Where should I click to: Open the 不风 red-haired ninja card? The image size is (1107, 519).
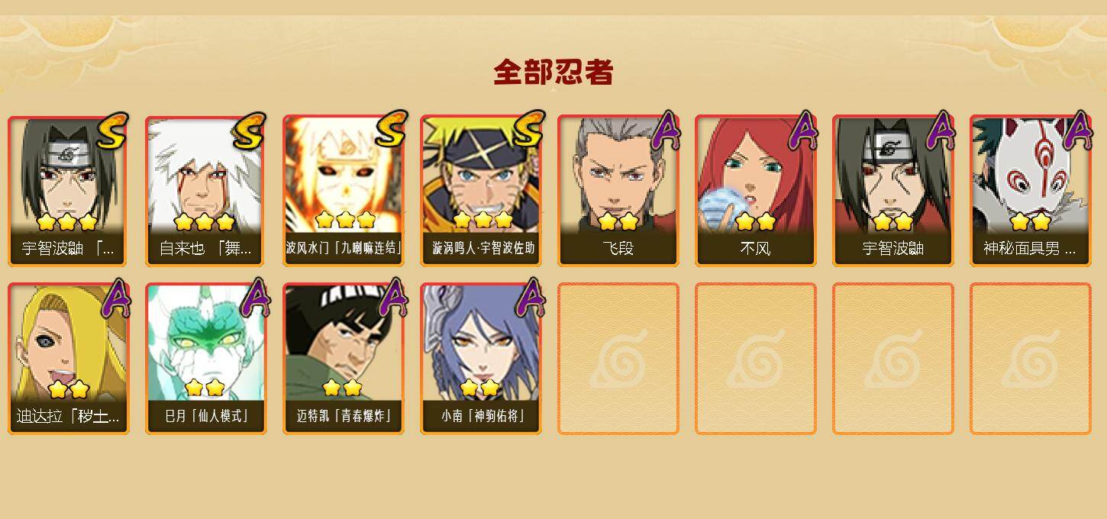(x=756, y=191)
